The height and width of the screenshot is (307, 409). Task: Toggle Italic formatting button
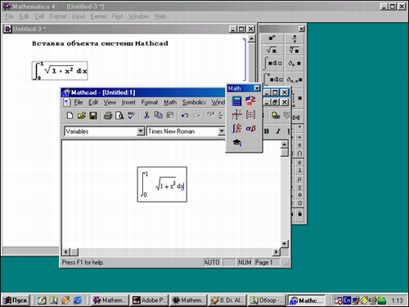278,131
